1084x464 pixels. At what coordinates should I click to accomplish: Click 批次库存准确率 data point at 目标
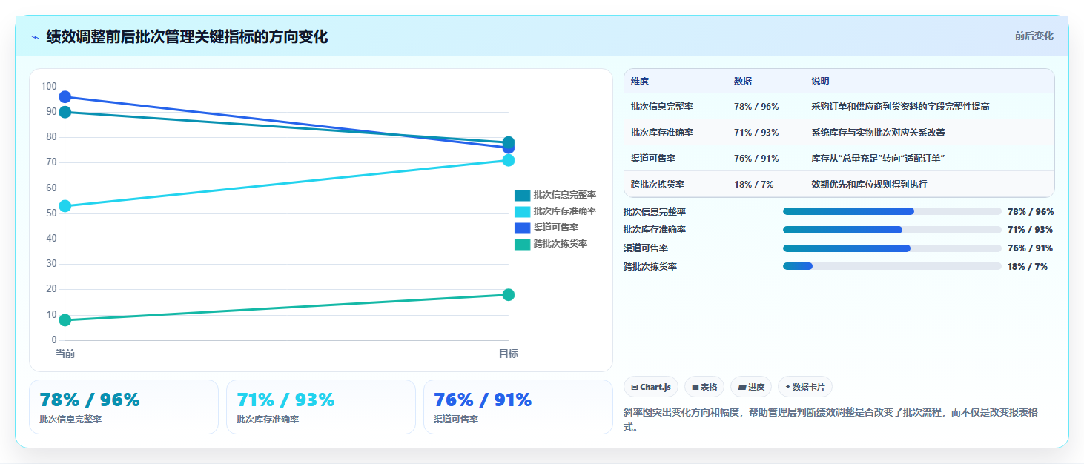pyautogui.click(x=509, y=160)
